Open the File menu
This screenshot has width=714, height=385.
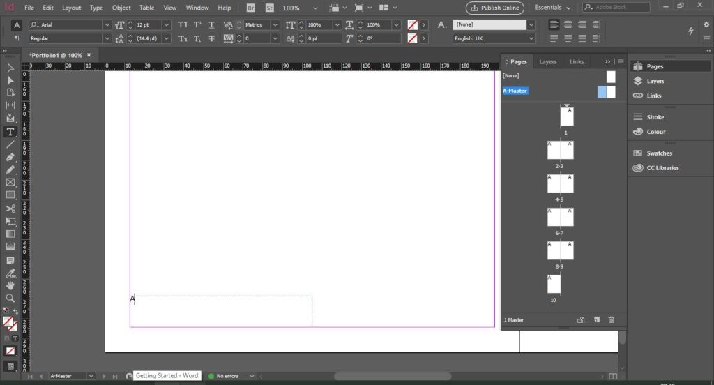pos(29,8)
